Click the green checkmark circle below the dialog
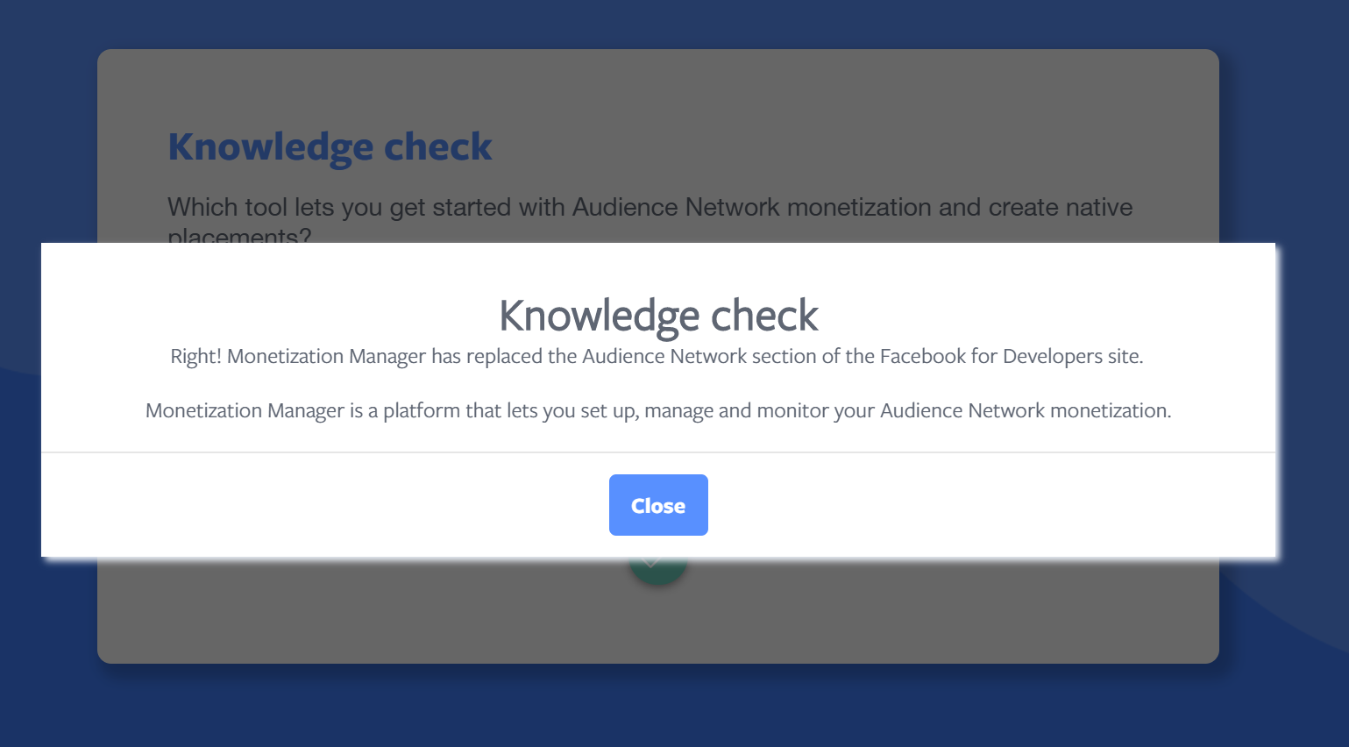 pos(657,570)
